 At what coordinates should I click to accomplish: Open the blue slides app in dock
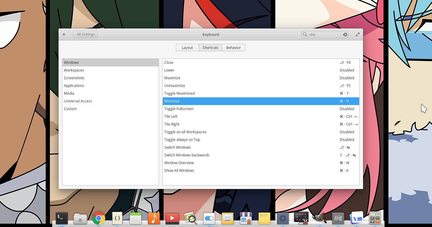click(x=357, y=218)
